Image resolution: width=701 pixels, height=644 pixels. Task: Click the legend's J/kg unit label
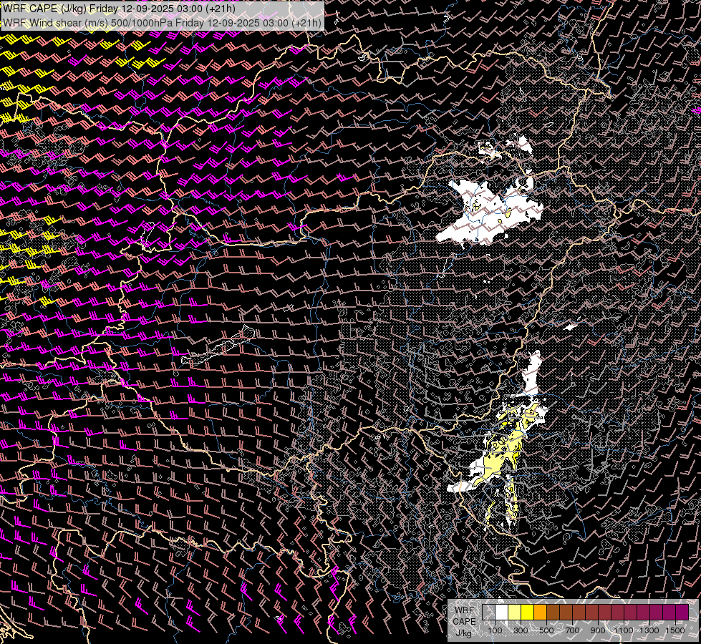(463, 633)
